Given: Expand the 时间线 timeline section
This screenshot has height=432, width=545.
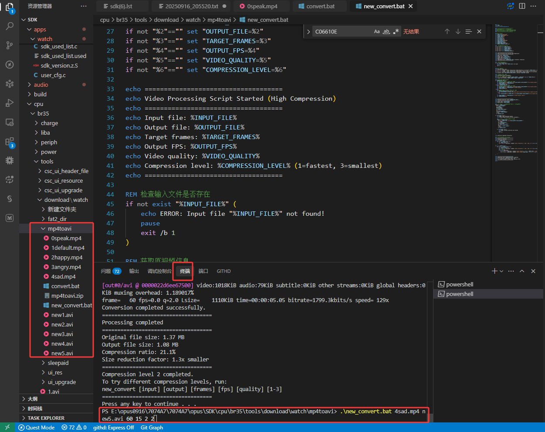Looking at the screenshot, I should tap(56, 408).
